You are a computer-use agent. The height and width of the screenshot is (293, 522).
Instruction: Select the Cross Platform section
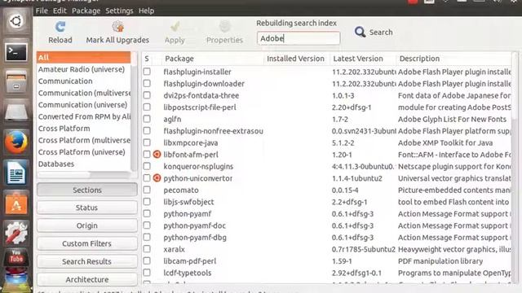pos(83,129)
